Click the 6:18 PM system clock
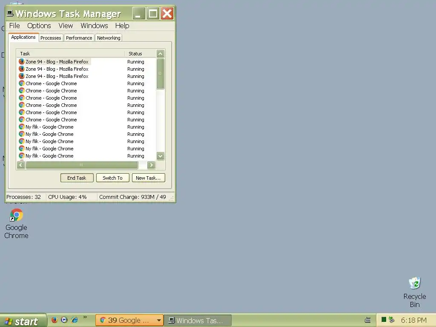The image size is (436, 327). pos(414,320)
